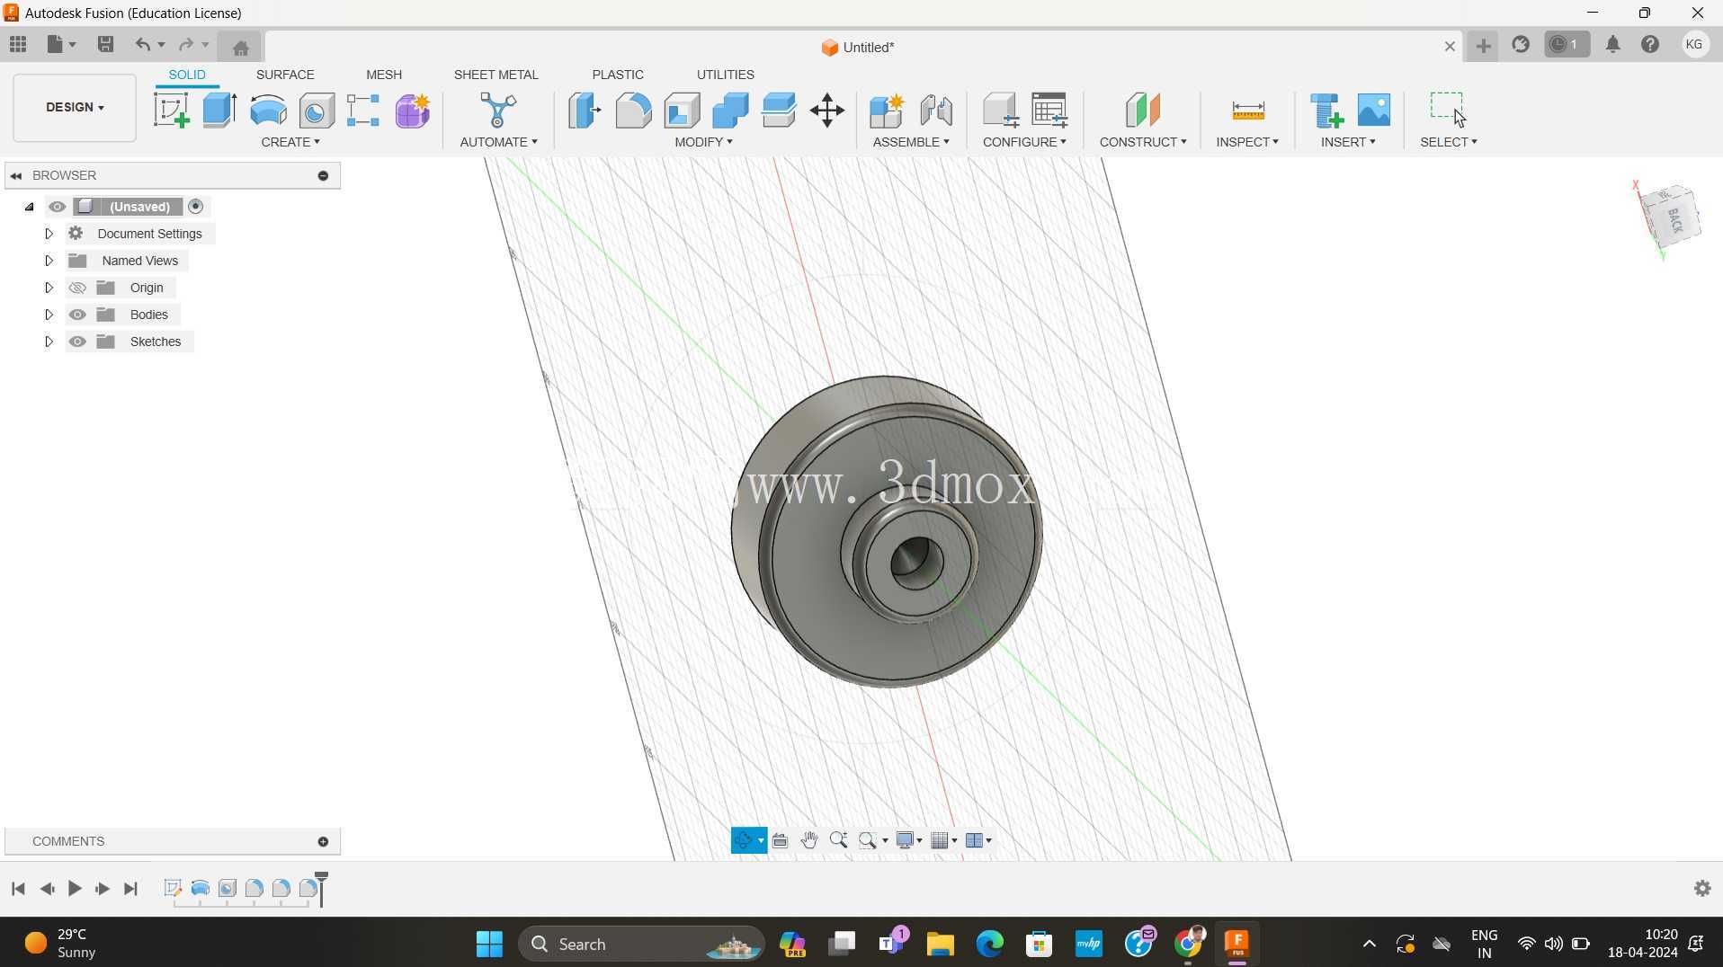Click the Undo button
Screen dimensions: 1723x967
[x=142, y=44]
